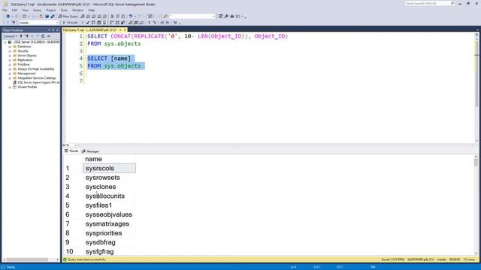Screen dimensions: 481x270
Task: Pin the Object Explorer panel
Action: tap(53, 30)
